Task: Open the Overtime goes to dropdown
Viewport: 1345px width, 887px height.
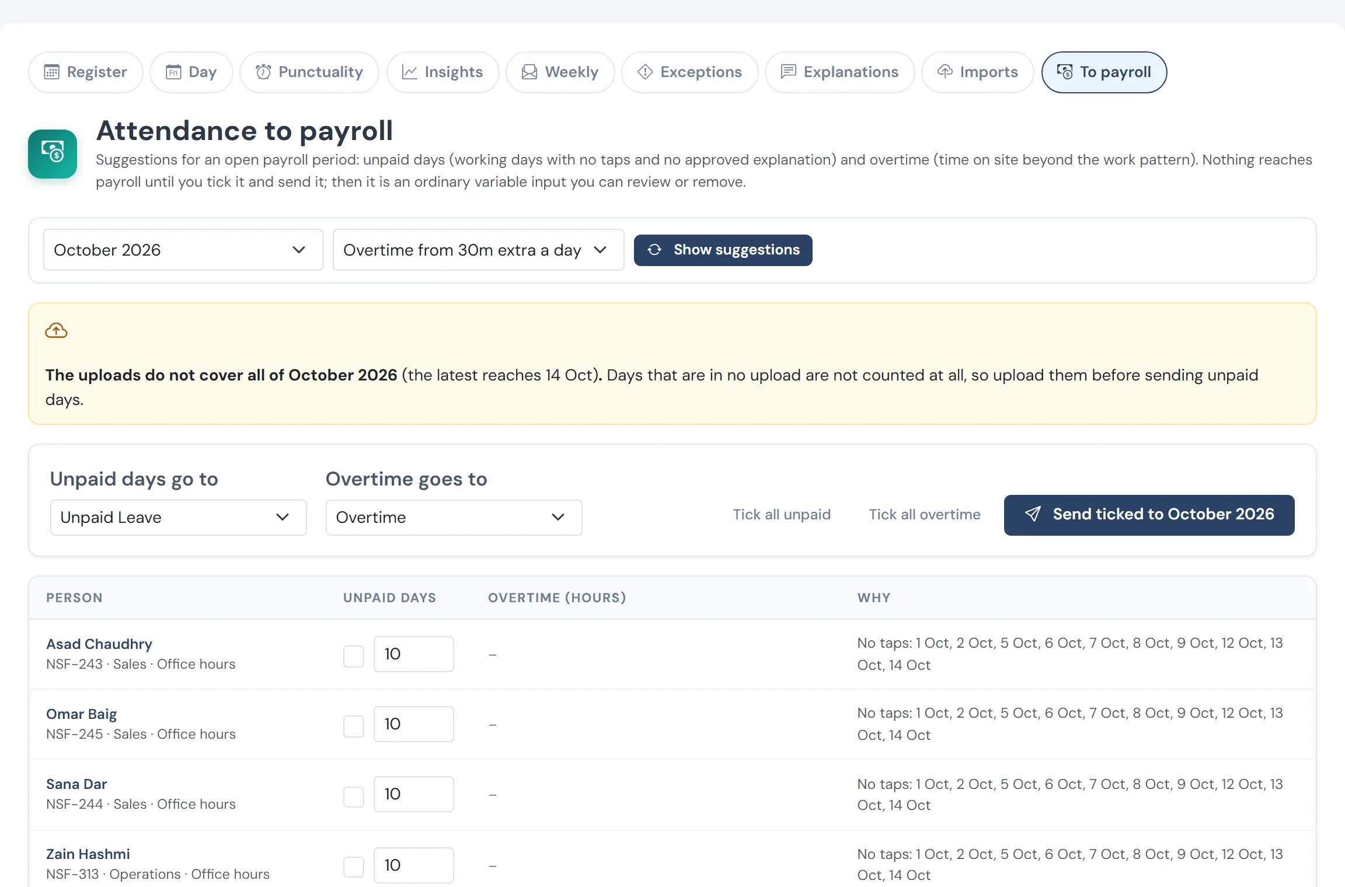Action: 454,518
